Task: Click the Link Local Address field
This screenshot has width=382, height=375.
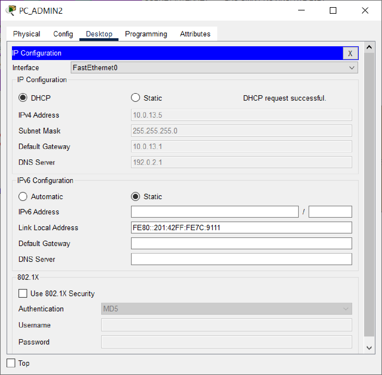Action: (x=241, y=228)
